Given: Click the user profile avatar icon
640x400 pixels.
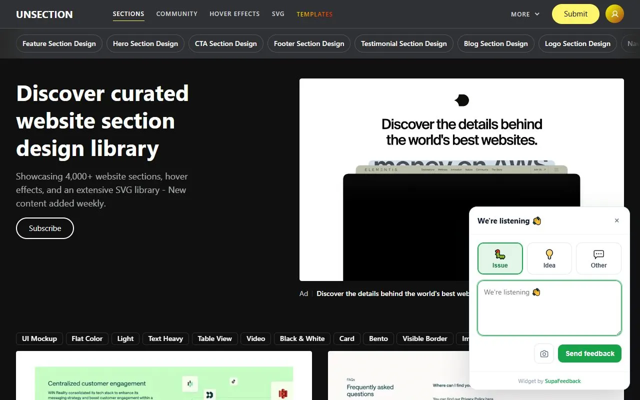Looking at the screenshot, I should [614, 14].
